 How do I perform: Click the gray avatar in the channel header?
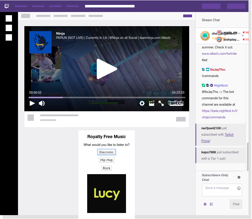click(x=25, y=16)
